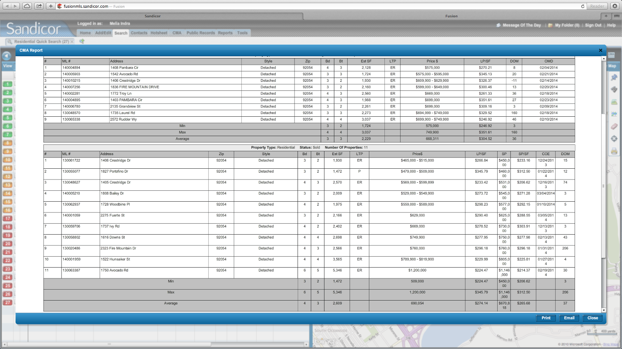This screenshot has width=622, height=349.
Task: Click the pushpin icon in Map toolbar
Action: coord(614,77)
